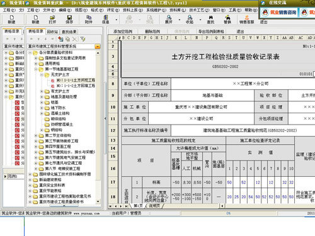Click the 展开 expand magnifier icon
This screenshot has width=315, height=236.
pos(169,18)
